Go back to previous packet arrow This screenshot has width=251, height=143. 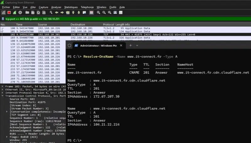[x=56, y=13]
